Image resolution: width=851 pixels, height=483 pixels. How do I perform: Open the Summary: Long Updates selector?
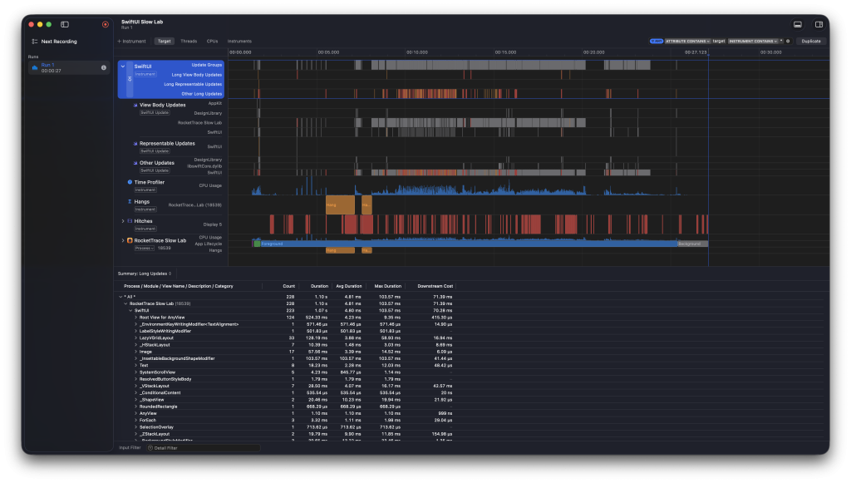click(145, 274)
